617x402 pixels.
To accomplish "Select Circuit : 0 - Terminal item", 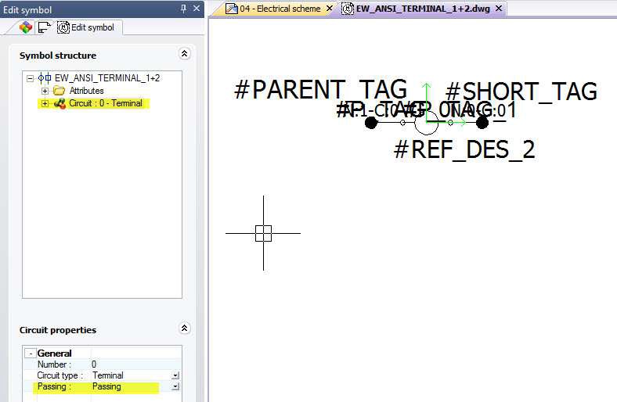I will pos(105,103).
